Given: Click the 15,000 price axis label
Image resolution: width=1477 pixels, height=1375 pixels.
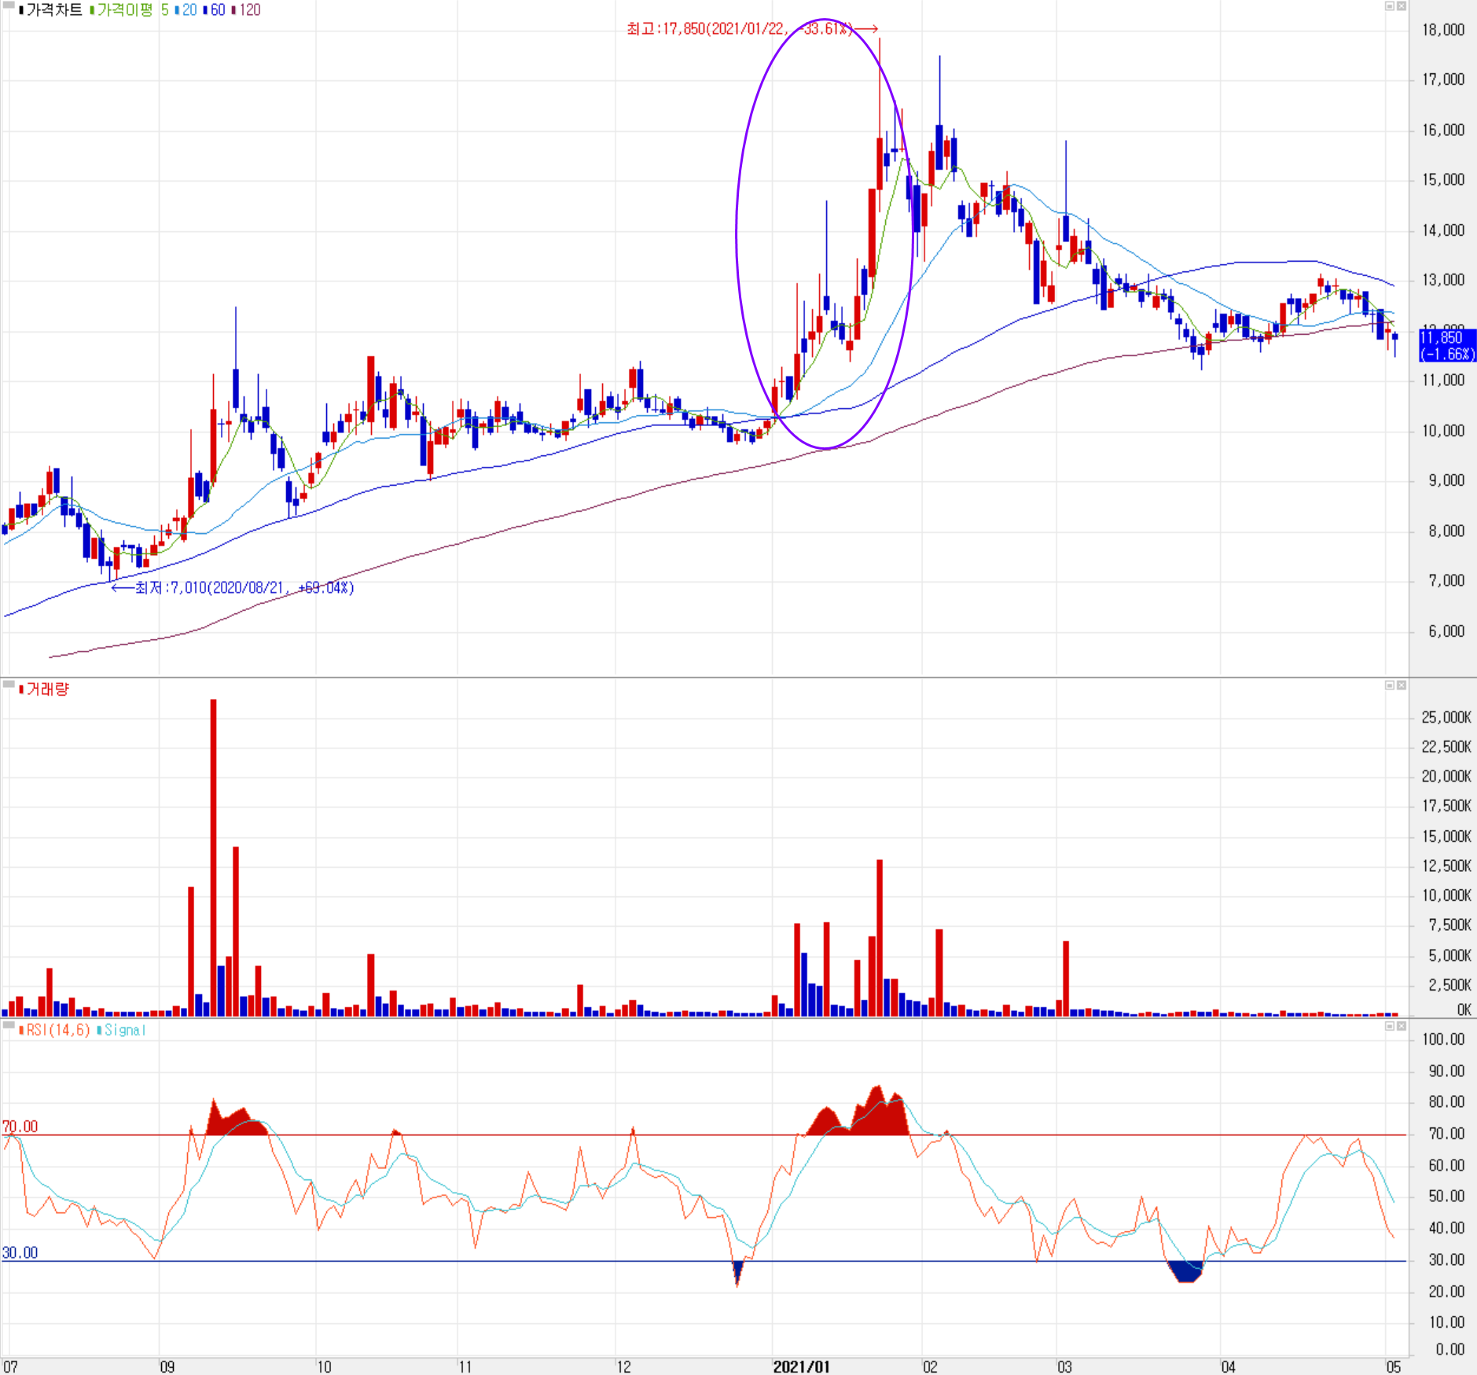Looking at the screenshot, I should (1443, 180).
